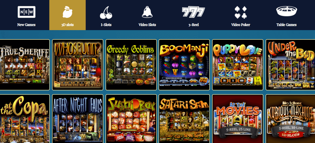Play the Sushi Bar slot game

pos(131,119)
